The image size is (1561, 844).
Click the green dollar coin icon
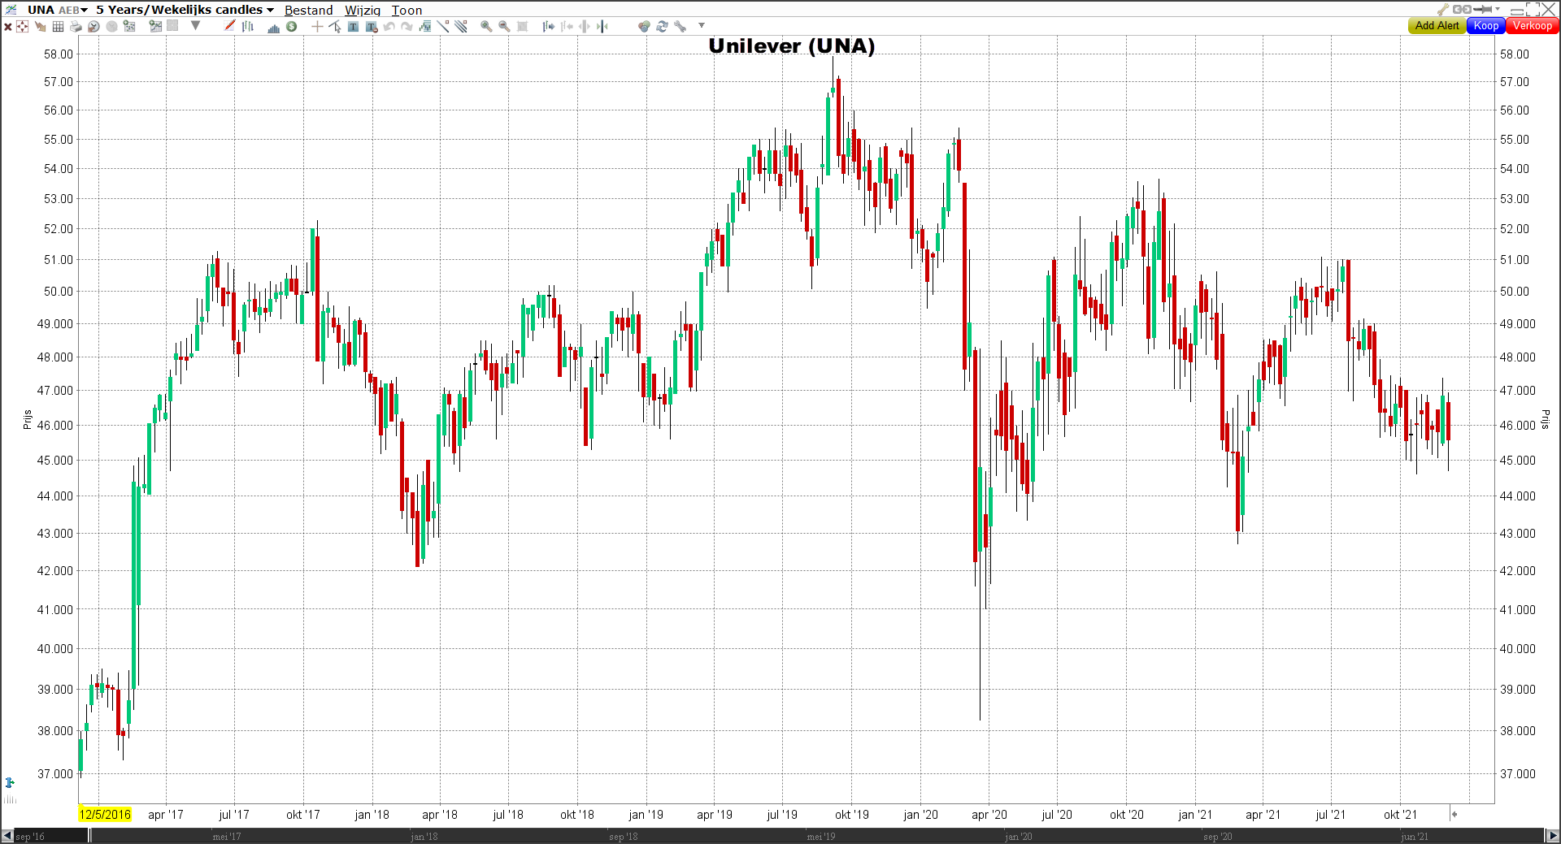pos(291,26)
